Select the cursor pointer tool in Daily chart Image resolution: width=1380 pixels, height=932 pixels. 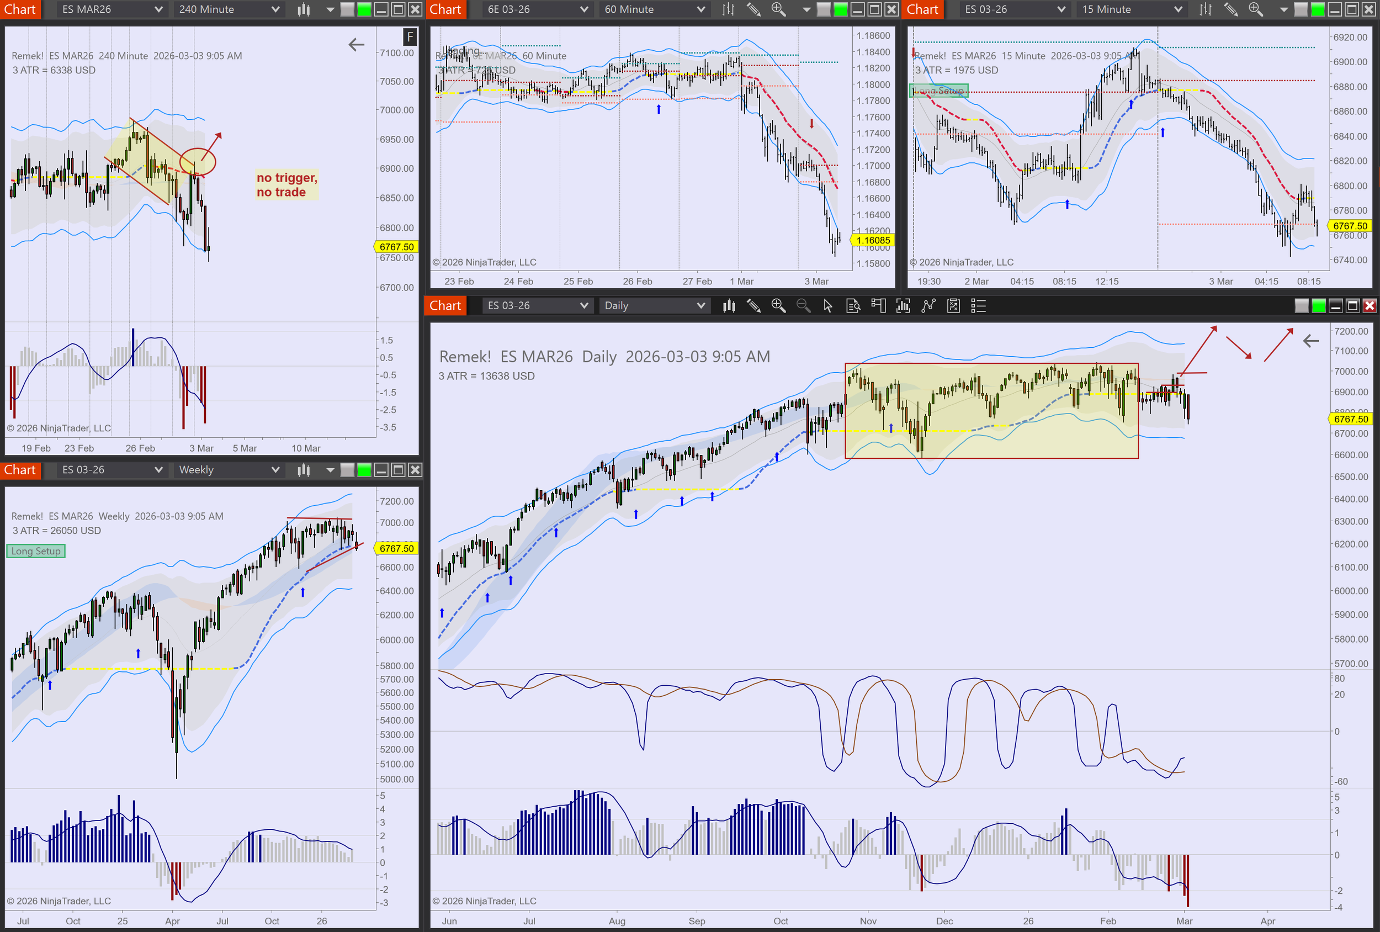click(828, 306)
